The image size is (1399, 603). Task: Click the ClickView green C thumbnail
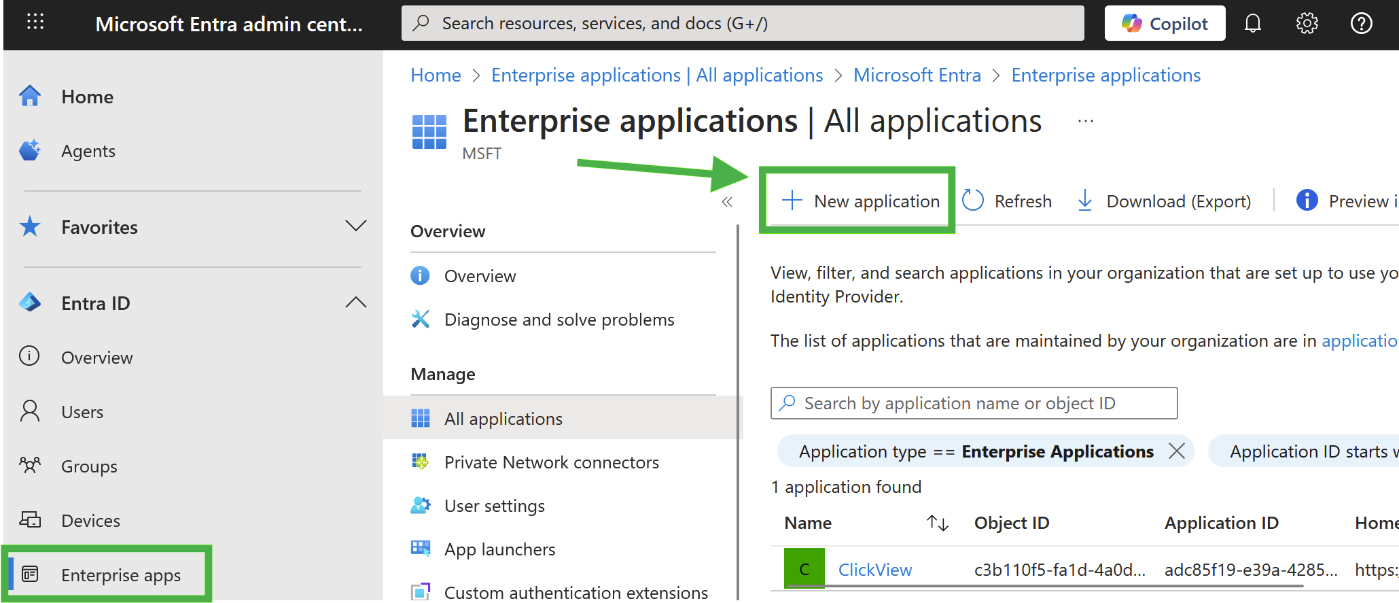click(804, 568)
